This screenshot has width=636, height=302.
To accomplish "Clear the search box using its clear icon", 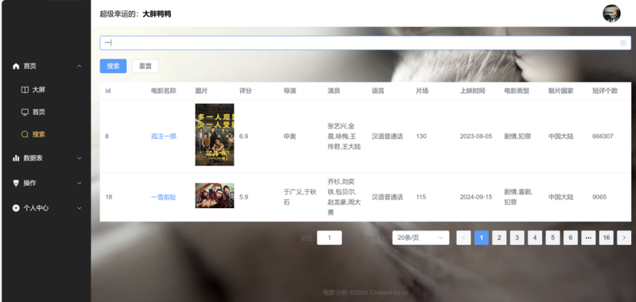I will click(623, 43).
